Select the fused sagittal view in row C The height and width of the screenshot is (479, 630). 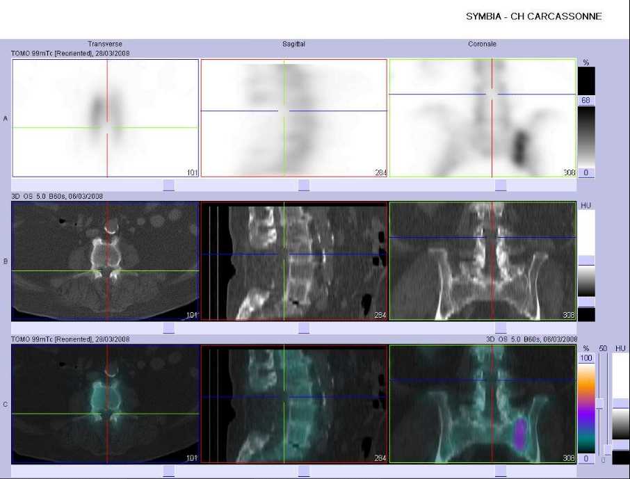[x=293, y=404]
